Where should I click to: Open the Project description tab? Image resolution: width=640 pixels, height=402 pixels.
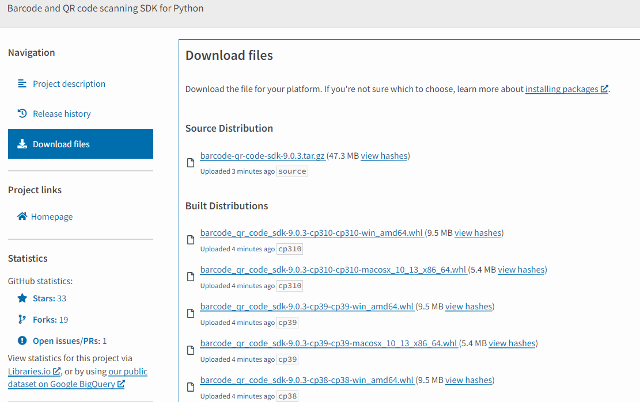point(69,84)
